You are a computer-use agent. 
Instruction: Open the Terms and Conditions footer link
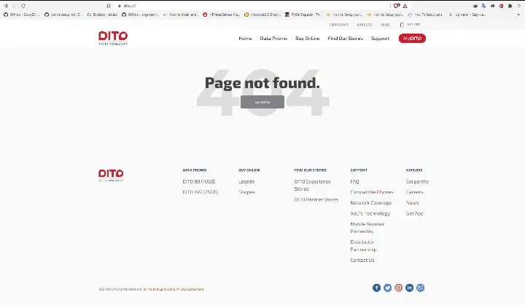157,289
